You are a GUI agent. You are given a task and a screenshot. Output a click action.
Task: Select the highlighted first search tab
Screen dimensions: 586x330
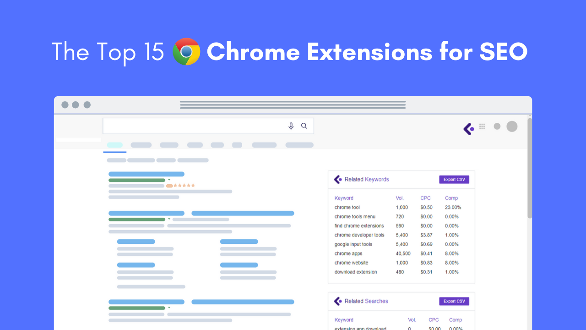coord(115,145)
